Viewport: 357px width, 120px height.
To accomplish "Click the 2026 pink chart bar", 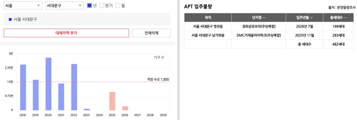I will (125, 108).
